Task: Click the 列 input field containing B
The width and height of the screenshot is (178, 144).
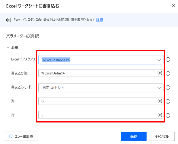Action: [101, 101]
